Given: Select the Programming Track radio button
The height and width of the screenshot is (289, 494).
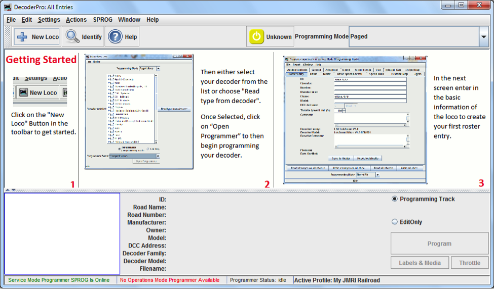Looking at the screenshot, I should click(395, 199).
